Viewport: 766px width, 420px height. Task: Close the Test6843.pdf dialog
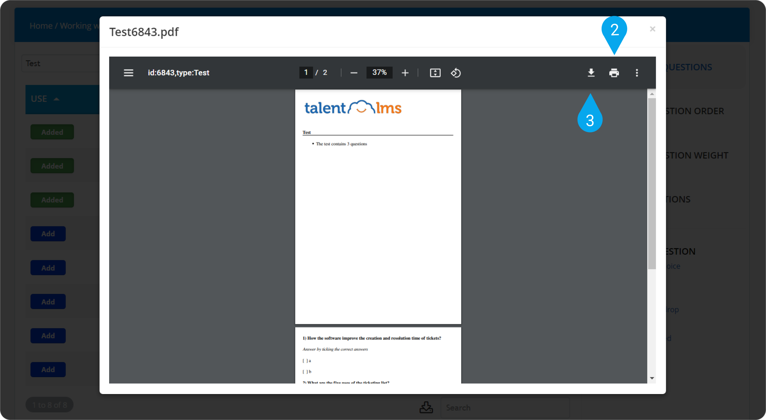(652, 29)
